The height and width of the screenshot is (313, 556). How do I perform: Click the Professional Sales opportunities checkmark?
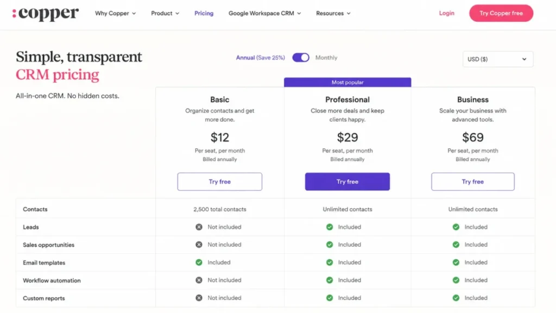(x=330, y=245)
